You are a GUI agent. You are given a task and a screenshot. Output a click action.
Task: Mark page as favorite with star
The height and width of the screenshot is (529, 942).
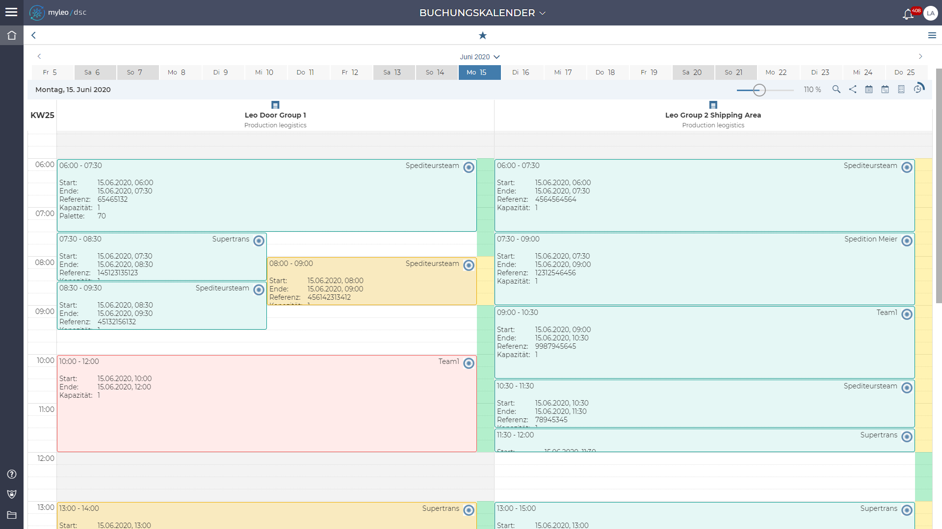click(x=483, y=35)
